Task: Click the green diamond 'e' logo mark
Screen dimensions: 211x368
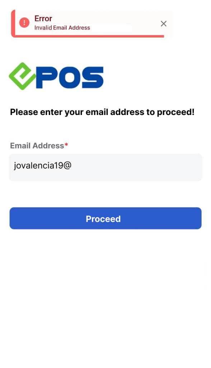Action: [x=22, y=76]
